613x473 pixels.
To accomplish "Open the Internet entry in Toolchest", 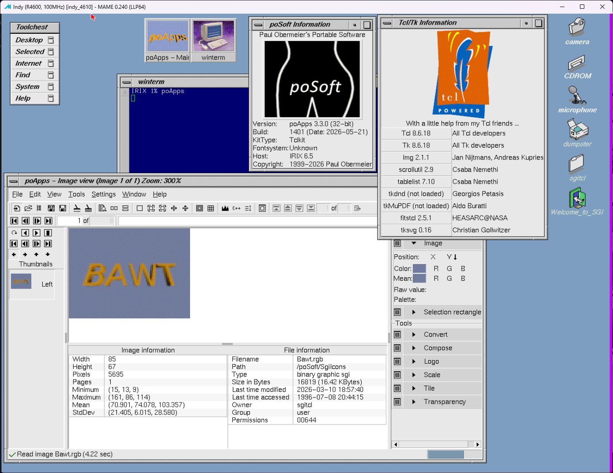I will pyautogui.click(x=34, y=63).
